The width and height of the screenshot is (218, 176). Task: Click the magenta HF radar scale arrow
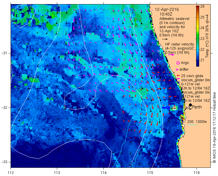click(x=171, y=55)
